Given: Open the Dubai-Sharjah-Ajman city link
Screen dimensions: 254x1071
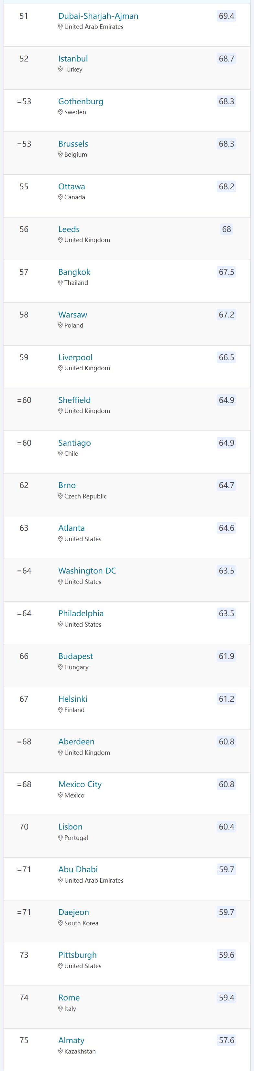Looking at the screenshot, I should point(98,16).
